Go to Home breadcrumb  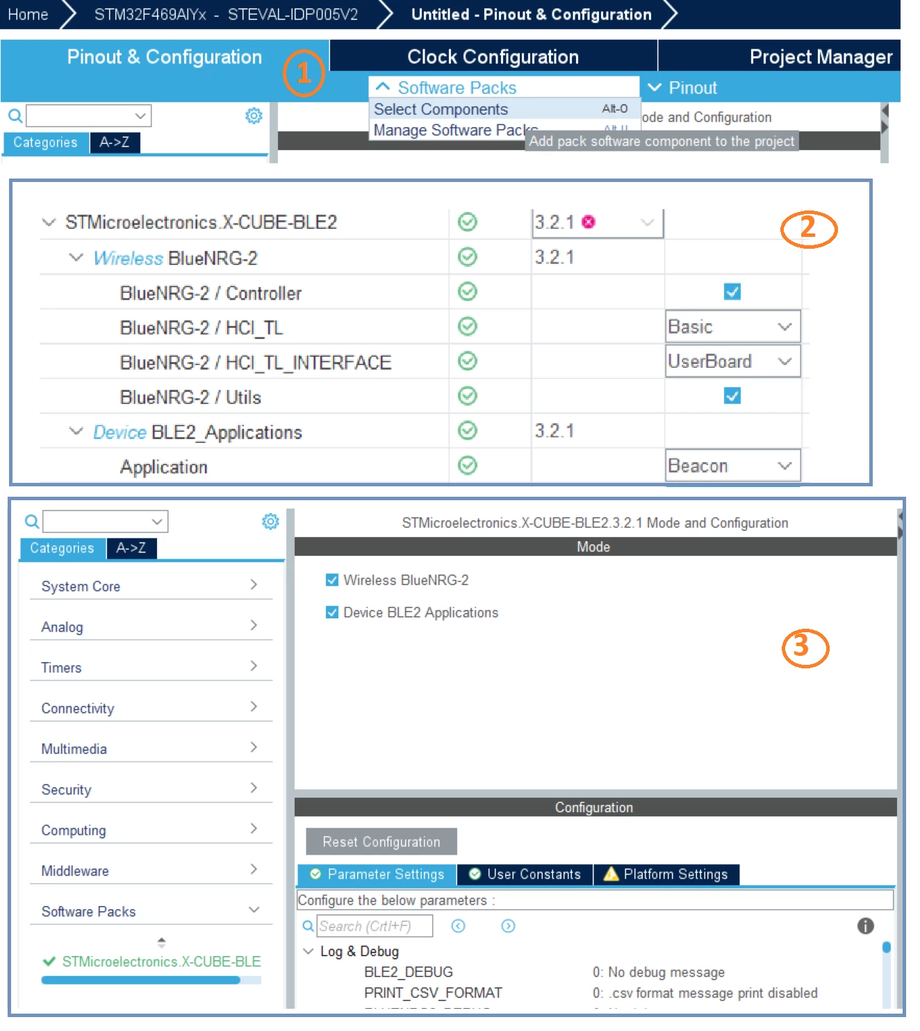click(x=28, y=15)
